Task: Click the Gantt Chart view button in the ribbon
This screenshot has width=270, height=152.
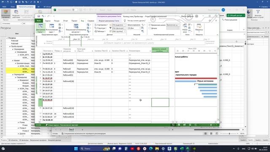Action: 40,28
